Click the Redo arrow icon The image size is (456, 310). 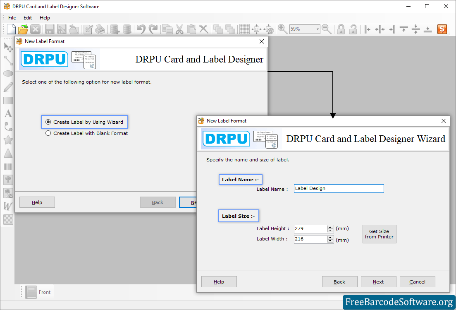153,29
